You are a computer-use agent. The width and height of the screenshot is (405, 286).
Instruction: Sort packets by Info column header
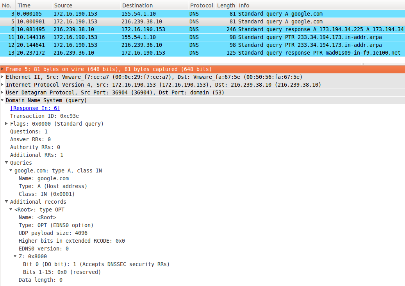pos(321,5)
